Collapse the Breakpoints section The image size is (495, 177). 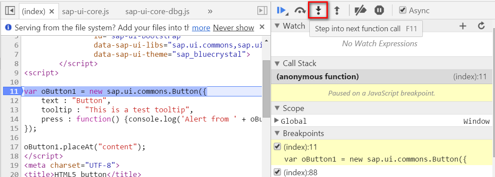277,133
